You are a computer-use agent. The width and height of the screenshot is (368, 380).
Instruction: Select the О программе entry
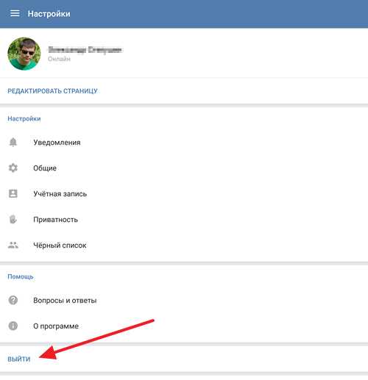[184, 326]
